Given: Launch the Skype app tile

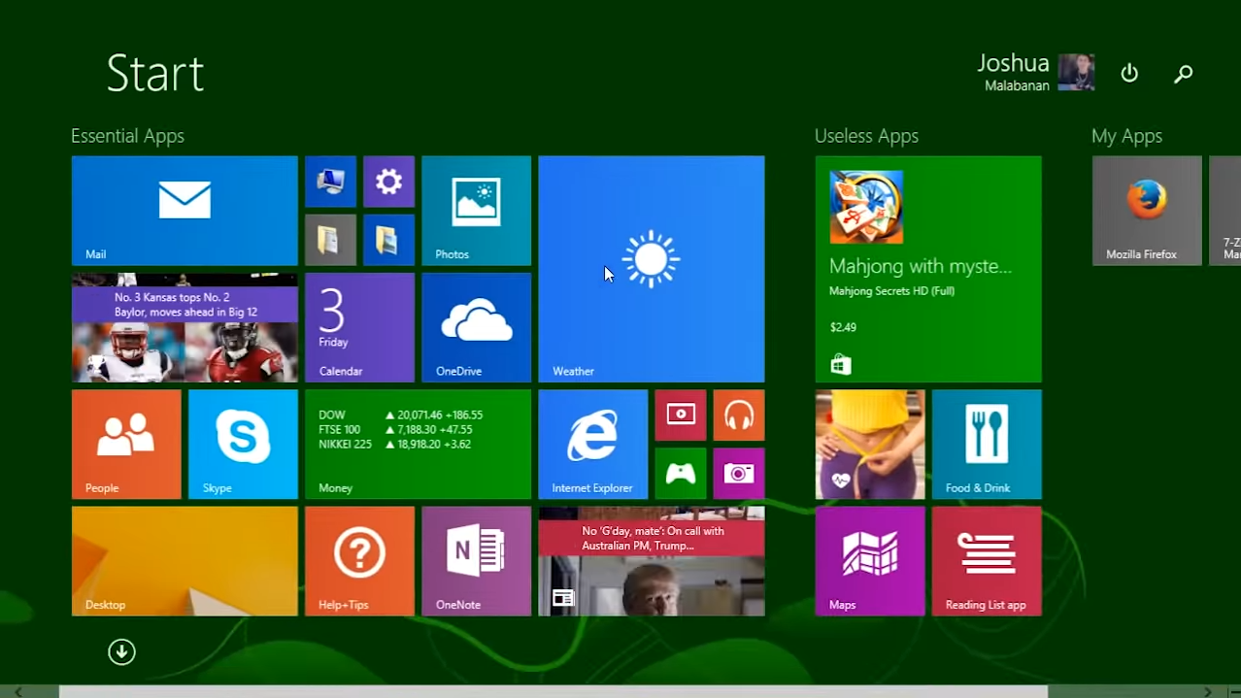Looking at the screenshot, I should 243,444.
